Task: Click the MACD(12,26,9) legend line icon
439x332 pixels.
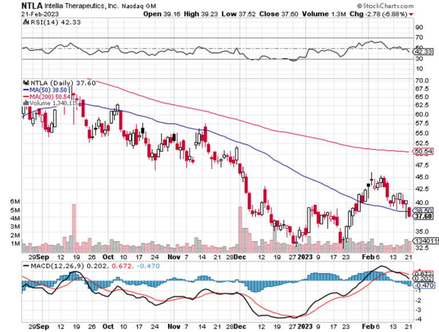Action: pos(25,266)
